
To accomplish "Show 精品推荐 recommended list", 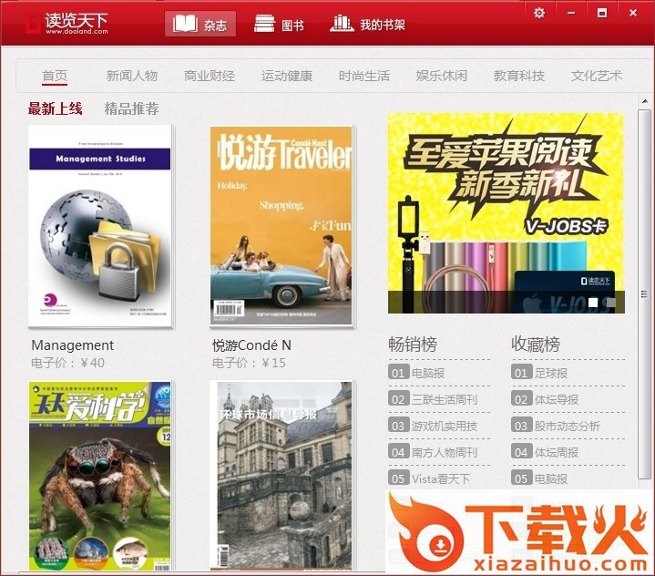I will tap(132, 108).
